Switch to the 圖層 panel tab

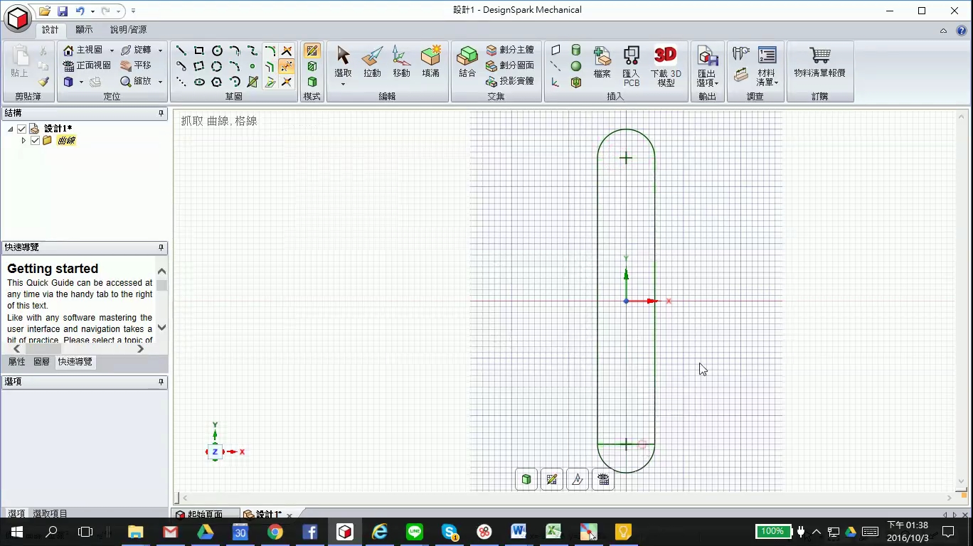click(x=42, y=362)
